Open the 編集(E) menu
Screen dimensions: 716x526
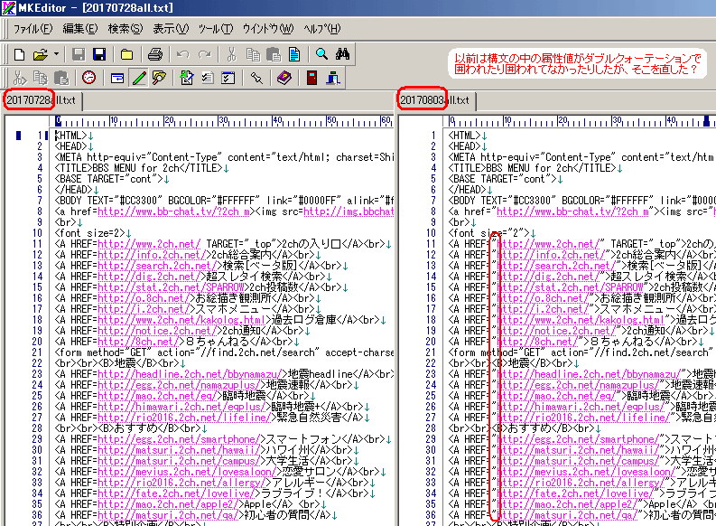80,29
